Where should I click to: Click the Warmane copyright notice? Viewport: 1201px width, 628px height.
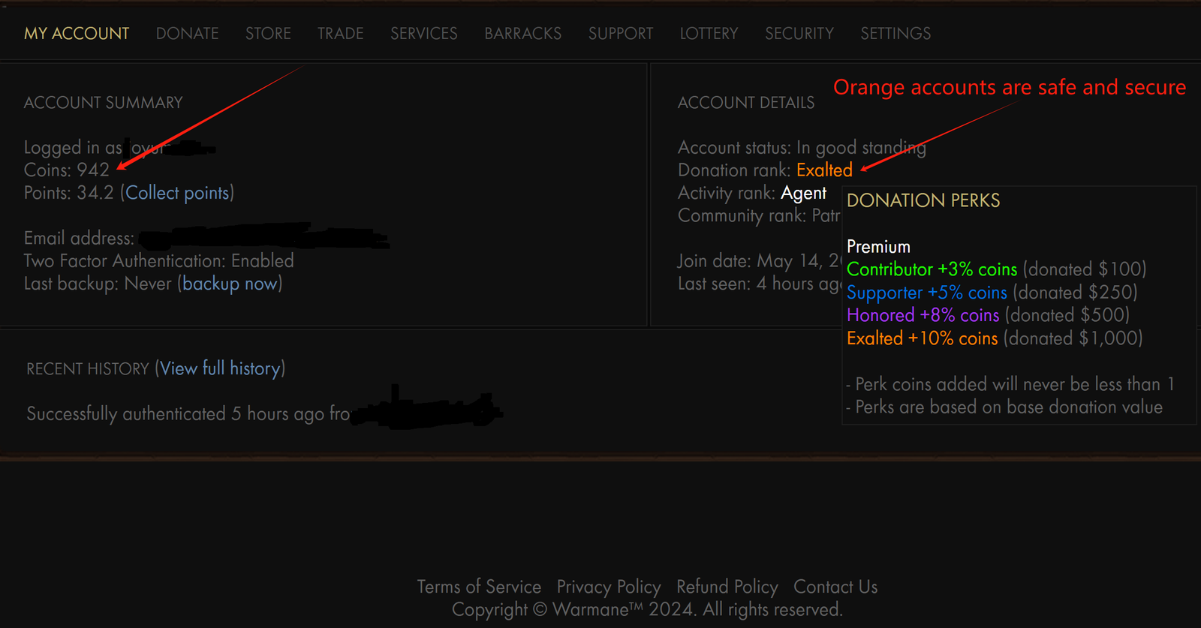(647, 609)
